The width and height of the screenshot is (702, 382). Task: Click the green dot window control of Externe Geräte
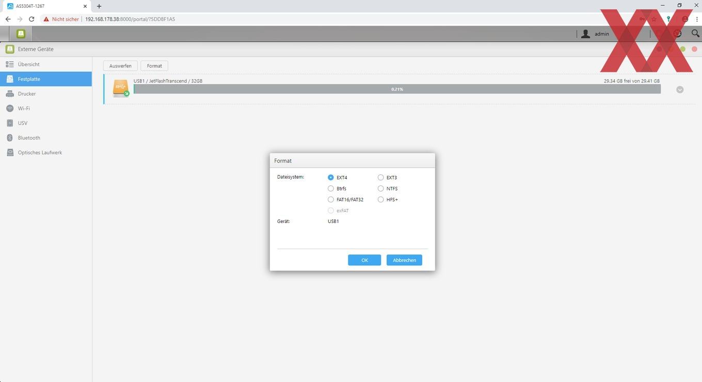[682, 49]
